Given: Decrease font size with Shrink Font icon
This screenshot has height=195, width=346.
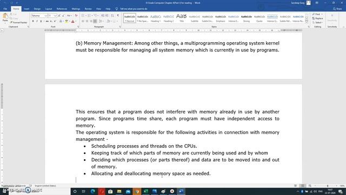Looking at the screenshot, I should 63,16.
